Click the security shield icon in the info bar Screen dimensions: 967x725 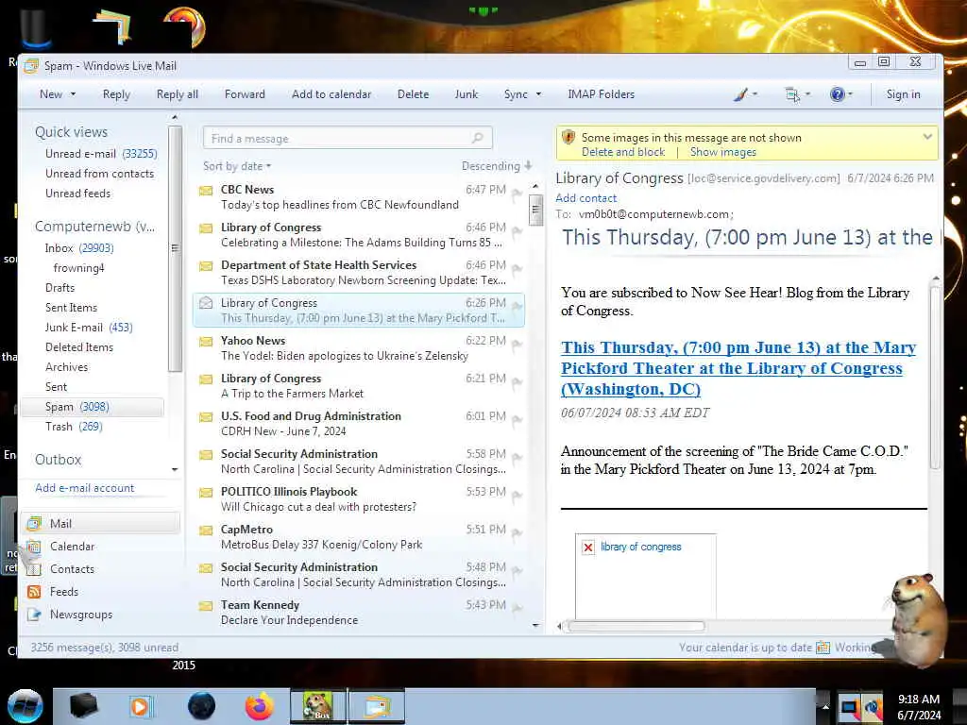click(568, 137)
